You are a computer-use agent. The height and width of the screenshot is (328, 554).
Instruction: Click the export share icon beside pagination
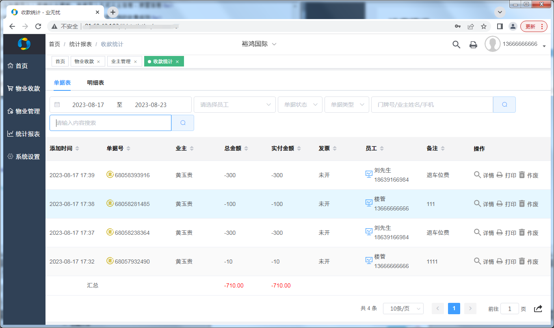[538, 309]
